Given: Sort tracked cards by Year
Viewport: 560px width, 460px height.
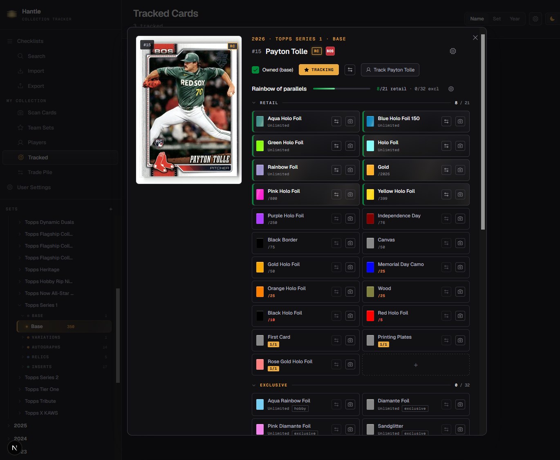Looking at the screenshot, I should click(x=515, y=19).
